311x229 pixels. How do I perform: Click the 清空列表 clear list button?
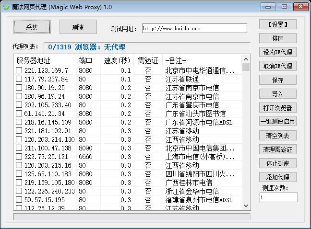point(278,136)
